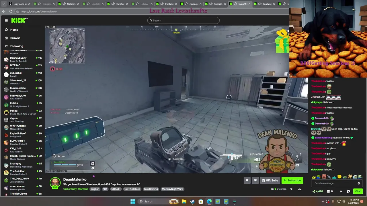
Task: Click the DeanMalenko channel name
Action: (75, 179)
